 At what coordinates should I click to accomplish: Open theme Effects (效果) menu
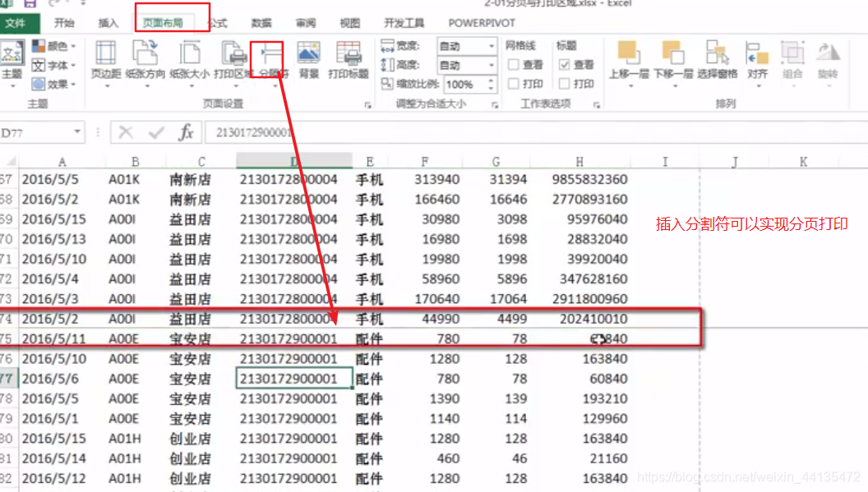point(53,84)
